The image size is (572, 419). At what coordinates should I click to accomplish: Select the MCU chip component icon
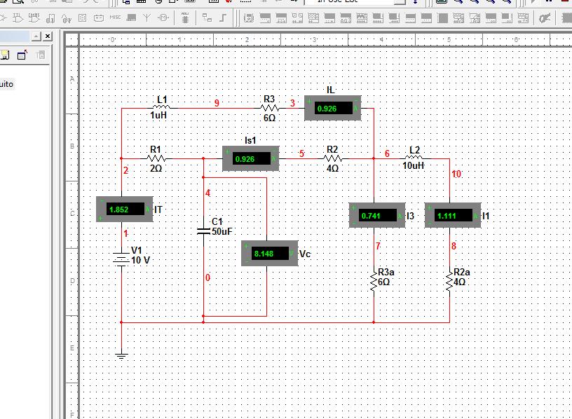click(x=185, y=18)
